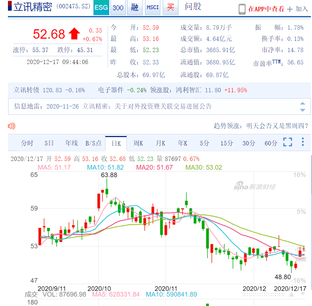Switch to B/S点 chart tab

(x=93, y=143)
